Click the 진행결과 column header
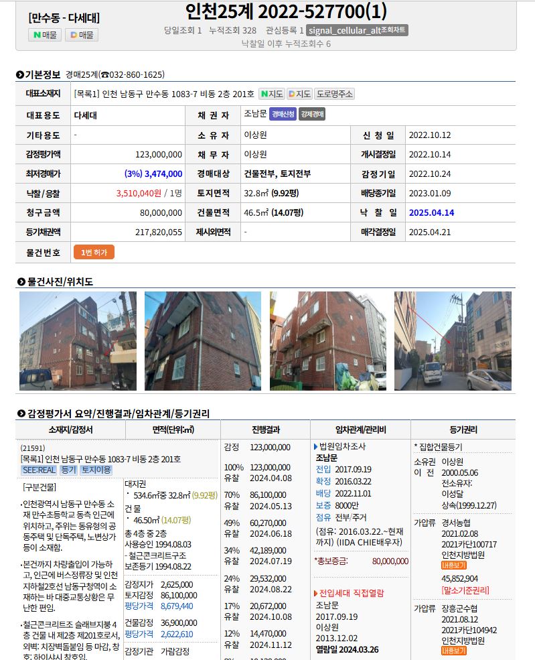The width and height of the screenshot is (535, 660). pyautogui.click(x=266, y=430)
